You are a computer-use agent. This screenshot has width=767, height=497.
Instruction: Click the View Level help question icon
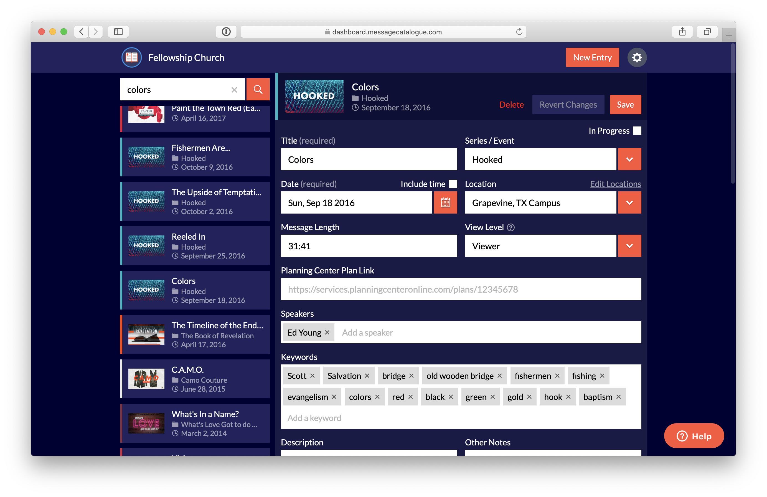coord(511,227)
